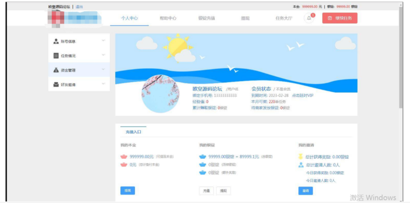Click the 我的银锭 section heading

coord(207,145)
